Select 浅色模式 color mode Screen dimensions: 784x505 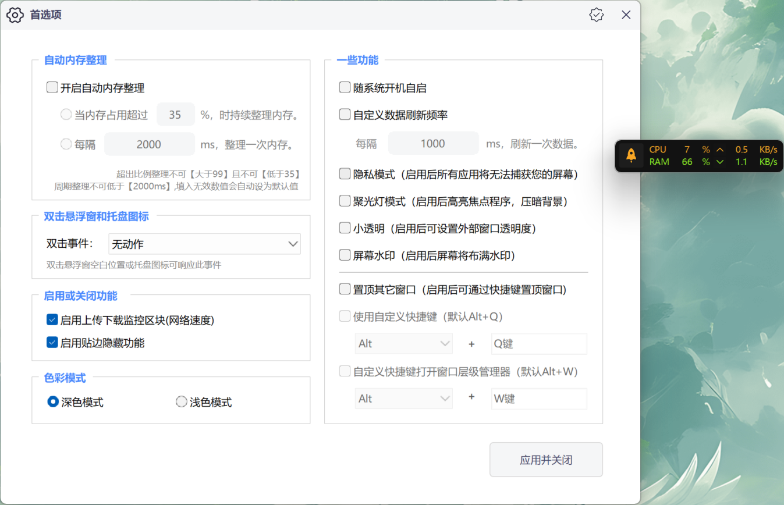click(x=181, y=401)
